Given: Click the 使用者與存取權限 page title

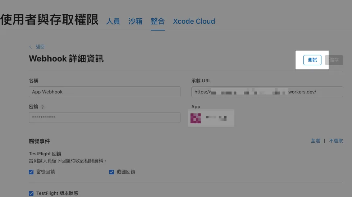Looking at the screenshot, I should [x=49, y=20].
